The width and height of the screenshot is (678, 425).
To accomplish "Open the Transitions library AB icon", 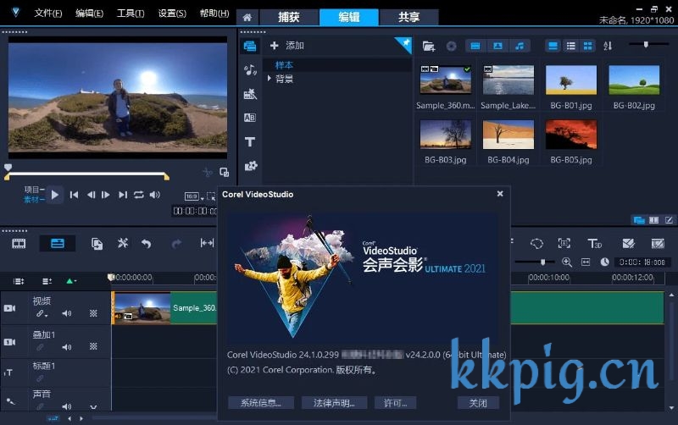I will coord(250,118).
